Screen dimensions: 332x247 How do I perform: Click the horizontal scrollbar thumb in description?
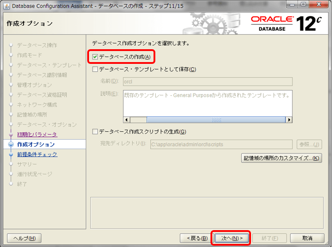216,120
